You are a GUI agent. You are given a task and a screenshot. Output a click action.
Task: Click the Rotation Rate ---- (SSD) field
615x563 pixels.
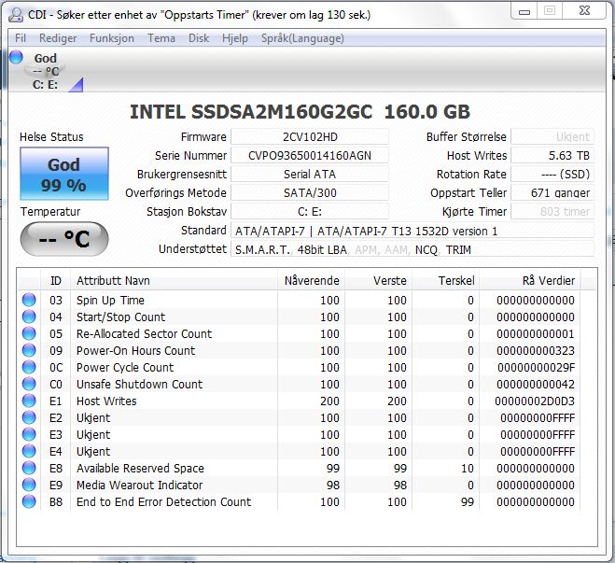pyautogui.click(x=552, y=175)
